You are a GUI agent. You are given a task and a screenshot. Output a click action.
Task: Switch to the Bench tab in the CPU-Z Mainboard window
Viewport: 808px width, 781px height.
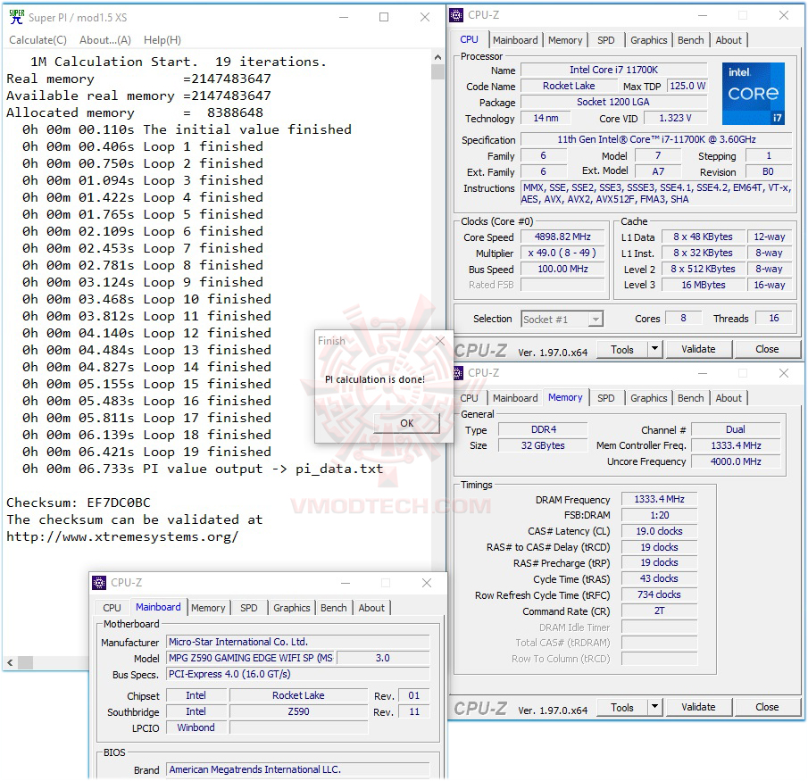click(333, 608)
